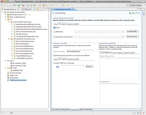Select the None JRE radio button
This screenshot has height=115, width=146.
(x=55, y=28)
